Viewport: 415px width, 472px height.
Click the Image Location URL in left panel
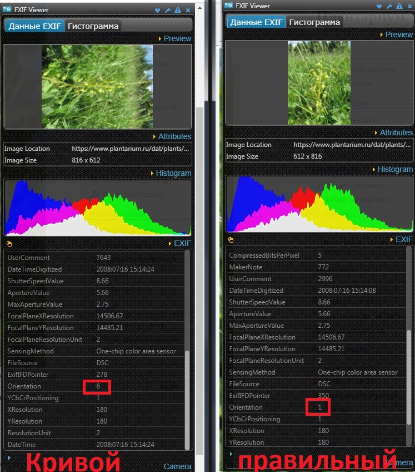tap(131, 149)
